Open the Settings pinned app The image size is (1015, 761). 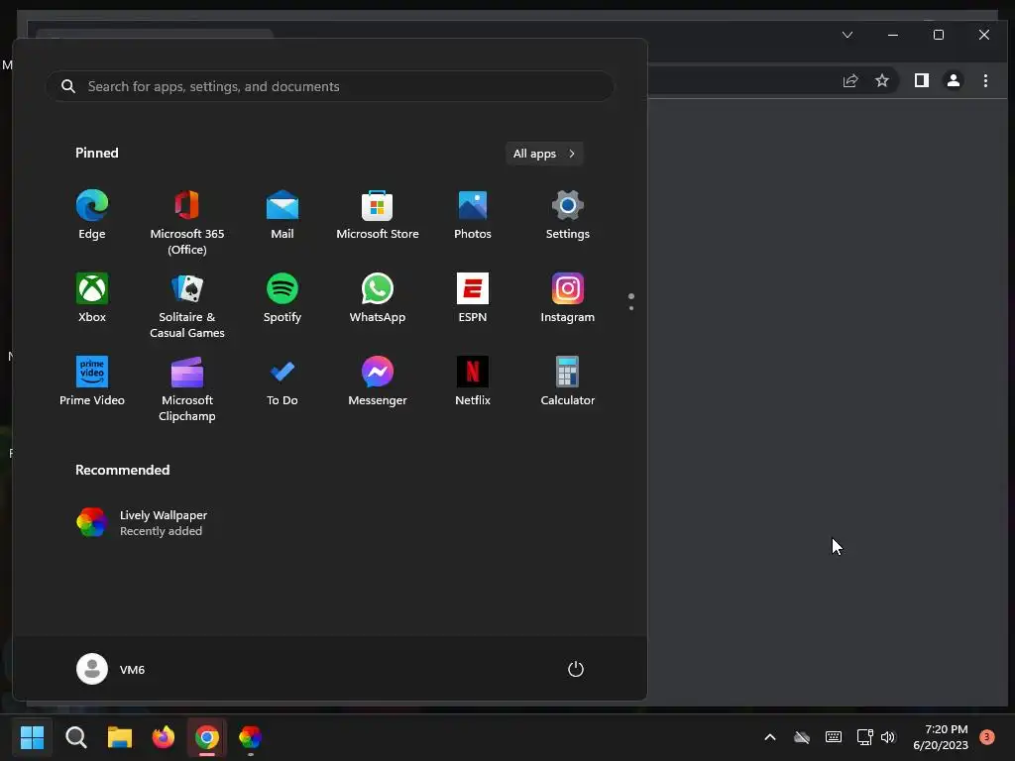point(568,215)
